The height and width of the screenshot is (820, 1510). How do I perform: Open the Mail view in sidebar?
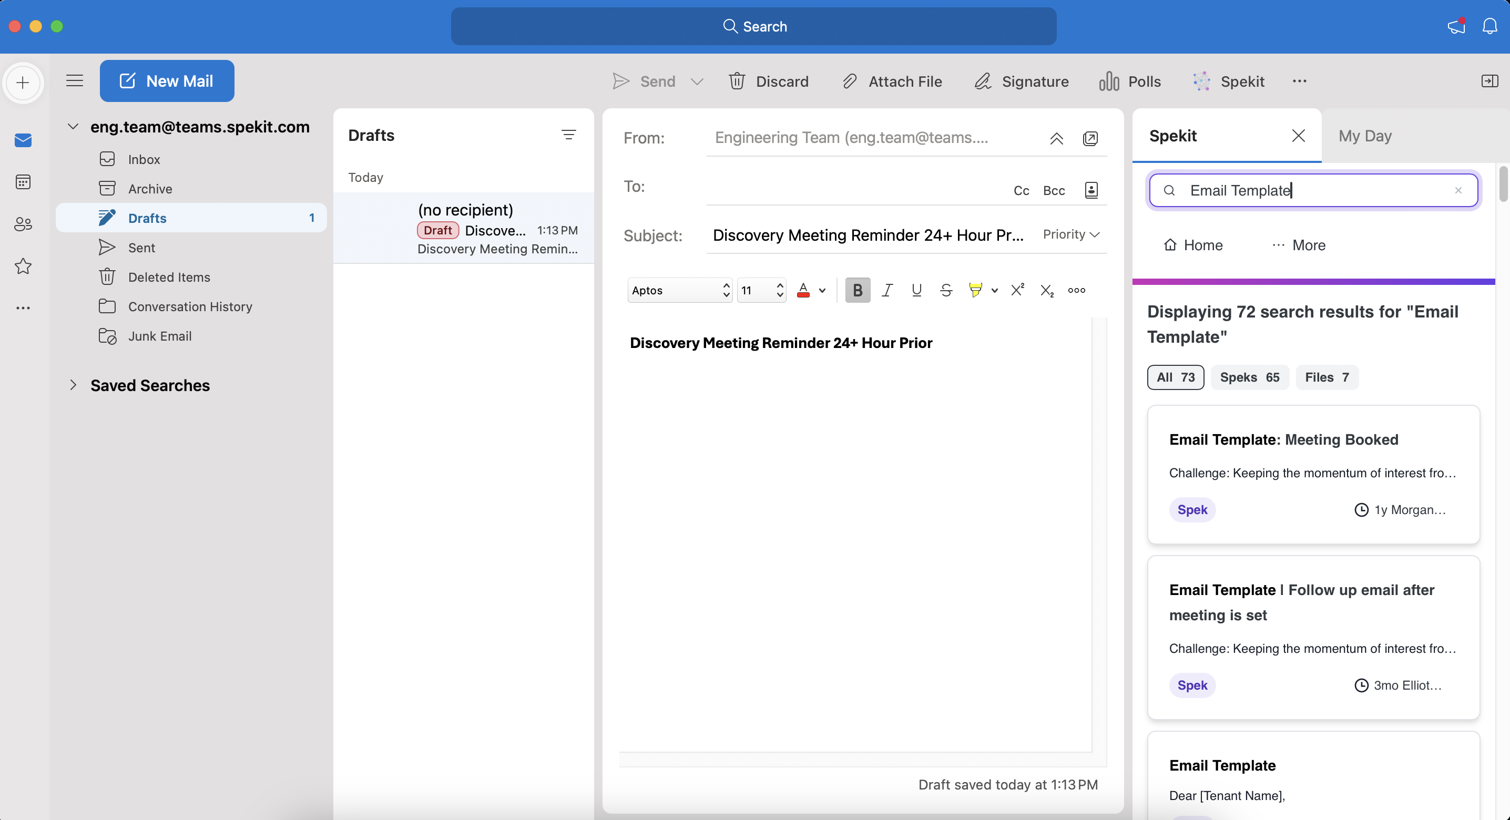pyautogui.click(x=23, y=140)
